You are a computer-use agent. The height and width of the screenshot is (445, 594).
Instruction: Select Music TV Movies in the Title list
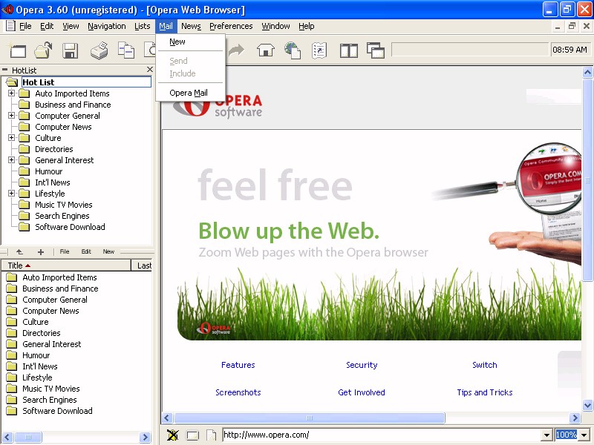click(51, 389)
